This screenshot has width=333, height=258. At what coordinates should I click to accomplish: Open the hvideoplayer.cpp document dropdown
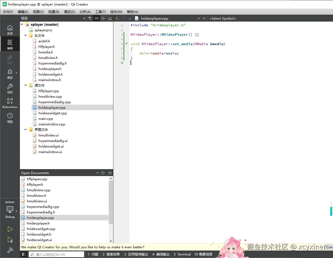[168, 18]
